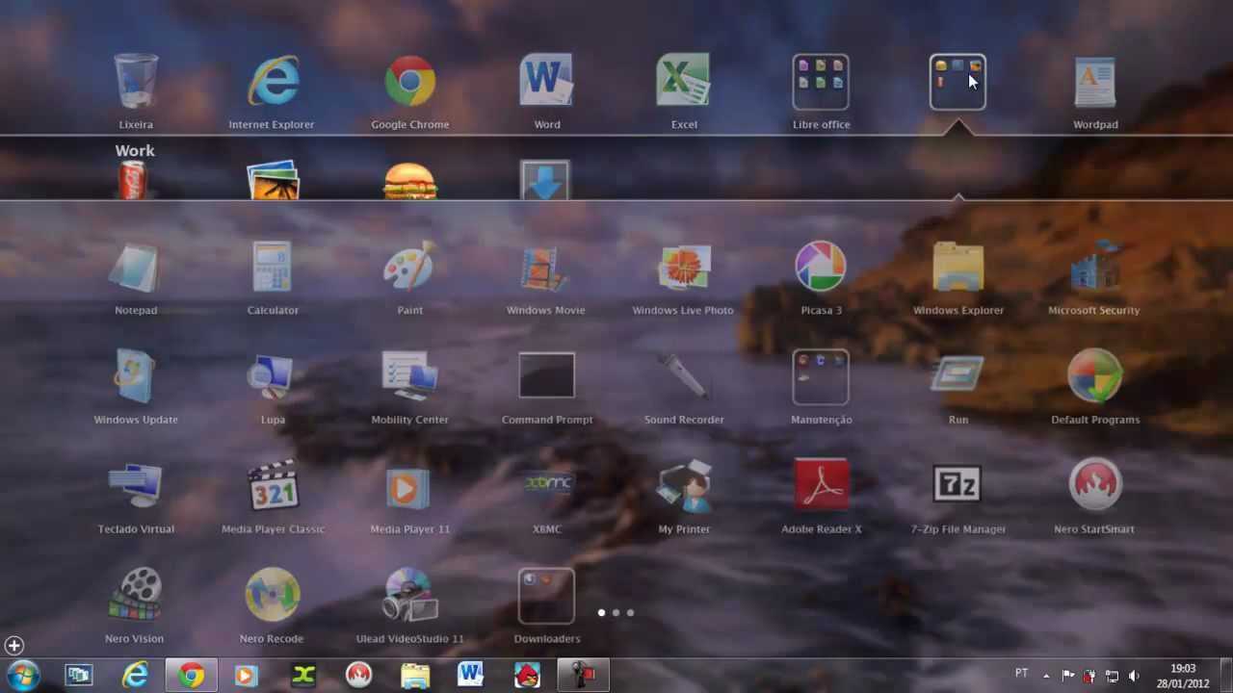Launch Adobe Reader X
This screenshot has height=693, width=1233.
(x=821, y=485)
